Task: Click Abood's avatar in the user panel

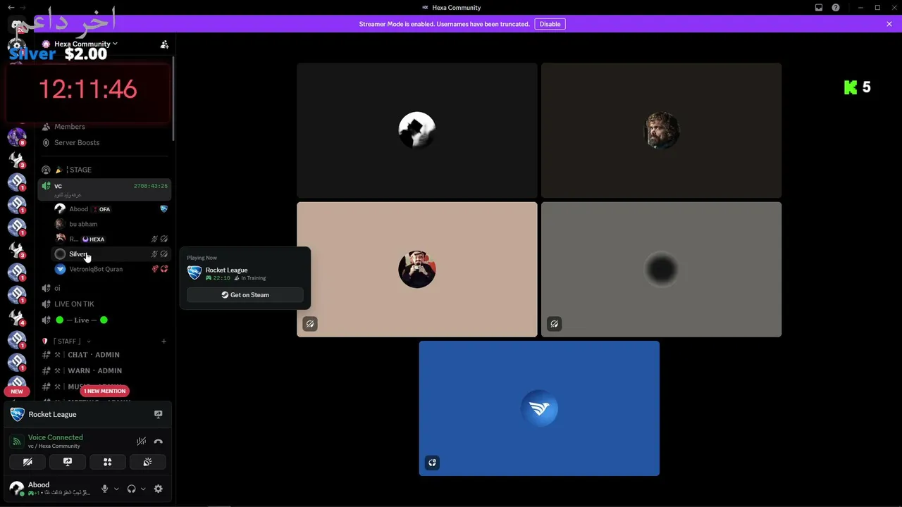Action: [16, 489]
